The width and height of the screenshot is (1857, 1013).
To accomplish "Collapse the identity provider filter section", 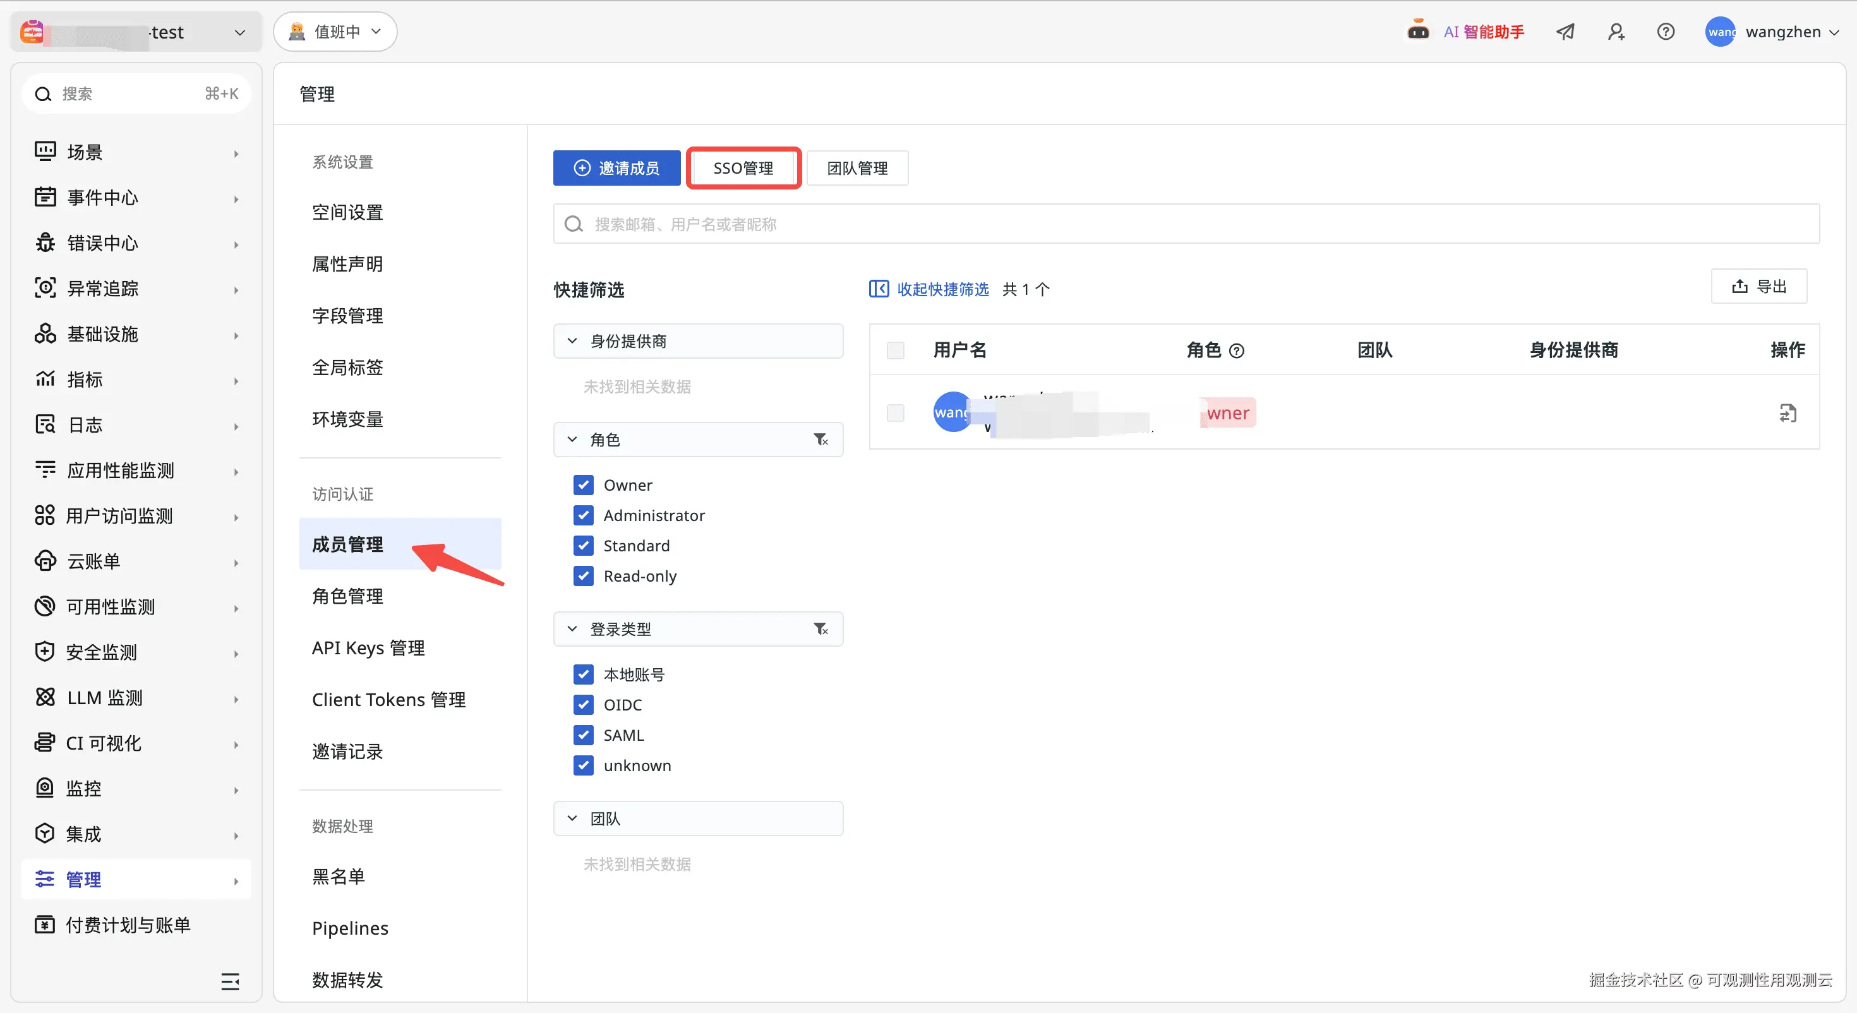I will [572, 341].
